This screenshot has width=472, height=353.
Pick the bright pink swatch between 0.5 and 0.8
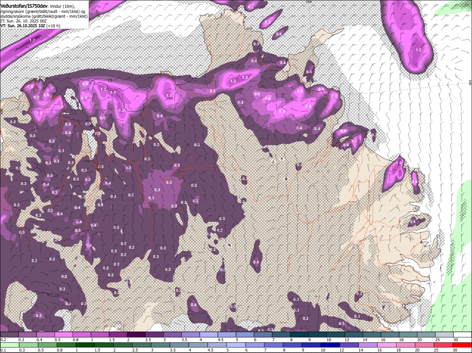(63, 335)
